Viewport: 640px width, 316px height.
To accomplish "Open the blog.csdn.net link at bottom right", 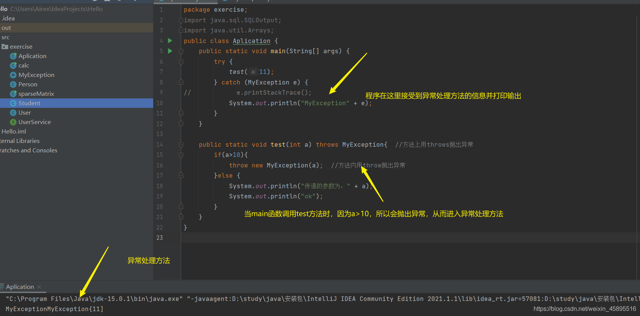I will (585, 309).
